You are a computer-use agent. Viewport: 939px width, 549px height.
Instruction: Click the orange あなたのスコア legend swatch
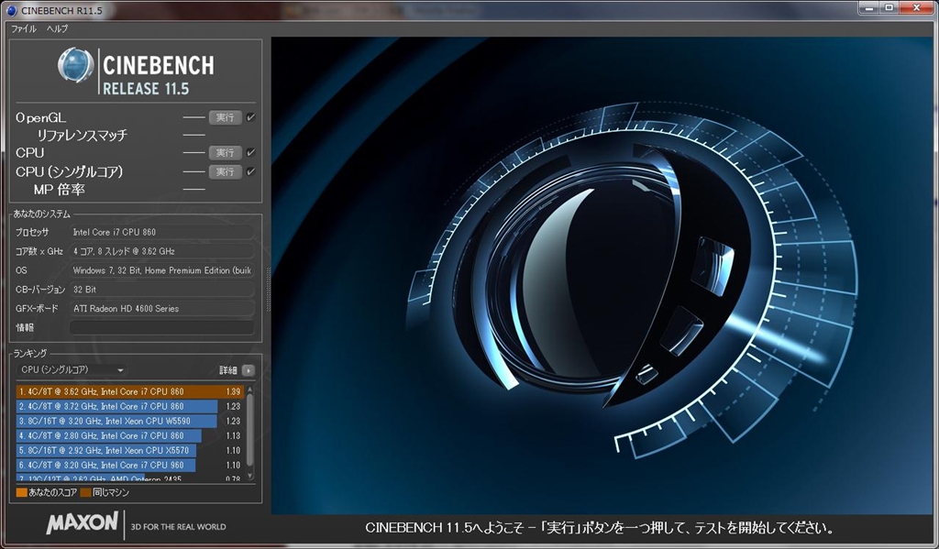tap(21, 492)
